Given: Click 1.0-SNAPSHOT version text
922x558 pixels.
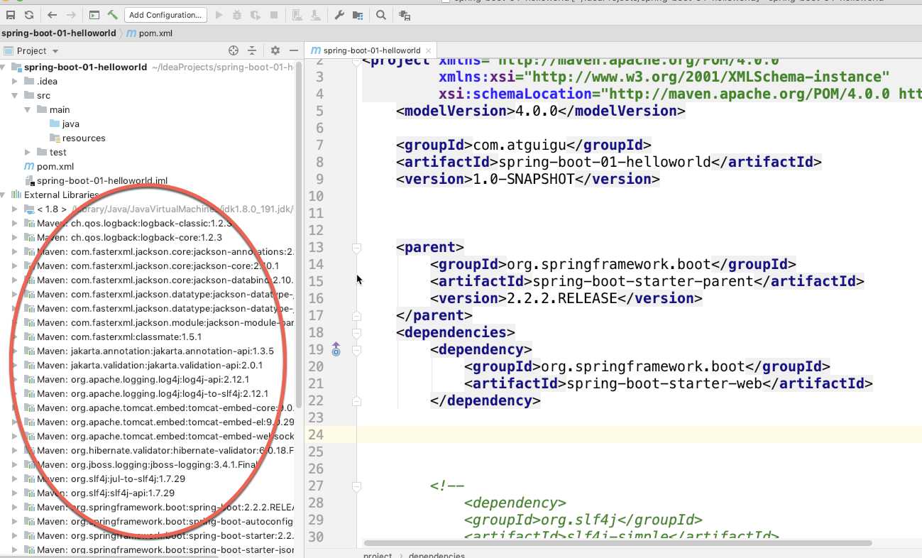Looking at the screenshot, I should (523, 179).
